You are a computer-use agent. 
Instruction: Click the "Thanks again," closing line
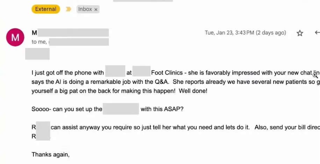tap(51, 154)
